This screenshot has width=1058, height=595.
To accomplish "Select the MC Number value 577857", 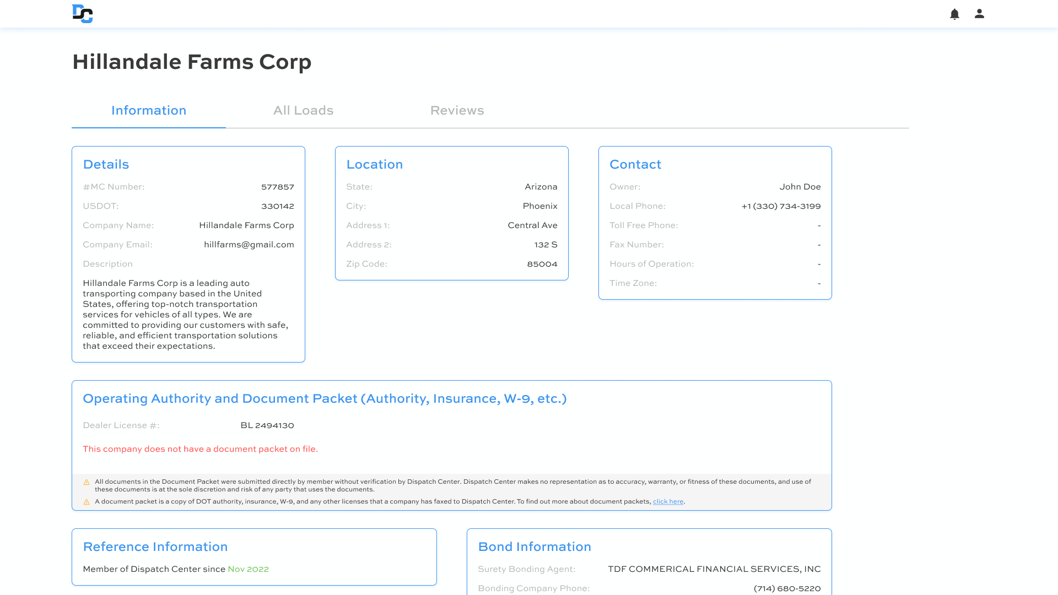I will [x=278, y=187].
